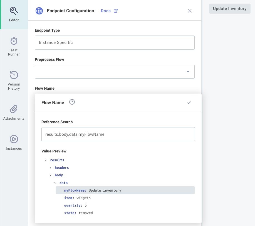Open the Preprocess Flow dropdown
Image resolution: width=255 pixels, height=226 pixels.
click(x=188, y=71)
